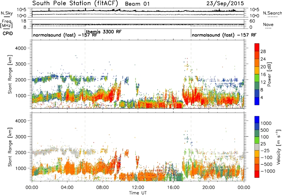Click the 'Beam 01' label

(x=137, y=4)
